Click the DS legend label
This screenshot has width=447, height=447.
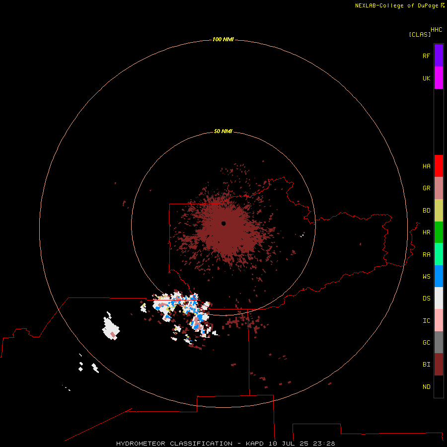tap(426, 298)
